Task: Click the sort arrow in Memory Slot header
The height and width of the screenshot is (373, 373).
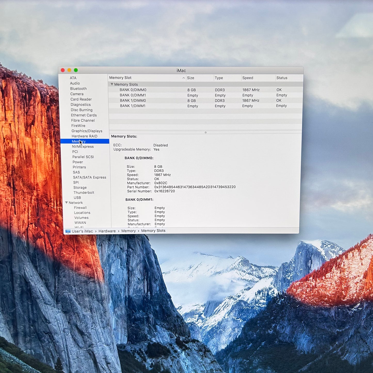Action: (x=184, y=78)
